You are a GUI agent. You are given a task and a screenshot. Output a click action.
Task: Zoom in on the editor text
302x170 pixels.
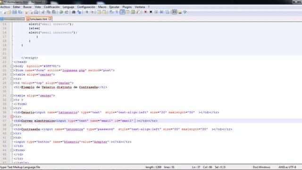[87, 12]
